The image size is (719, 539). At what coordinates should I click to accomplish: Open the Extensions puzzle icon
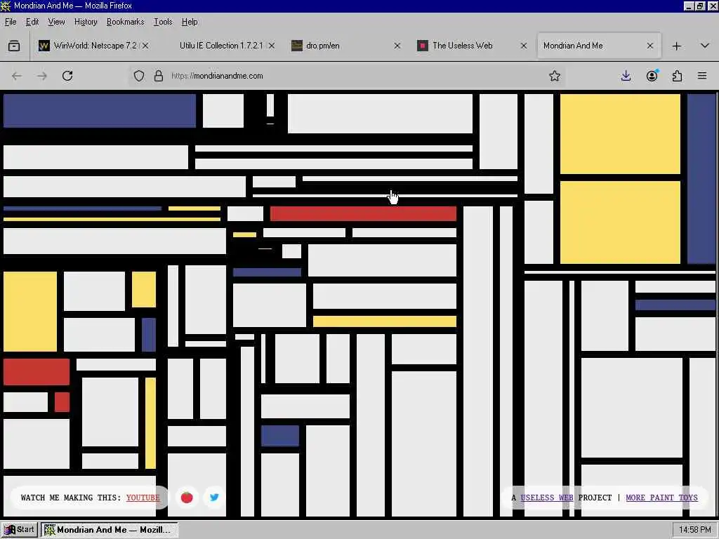click(x=678, y=76)
